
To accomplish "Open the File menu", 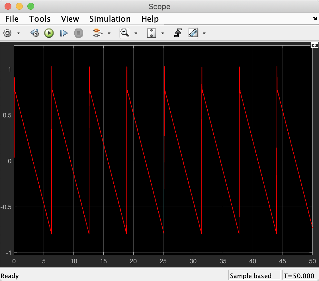I will tap(12, 19).
